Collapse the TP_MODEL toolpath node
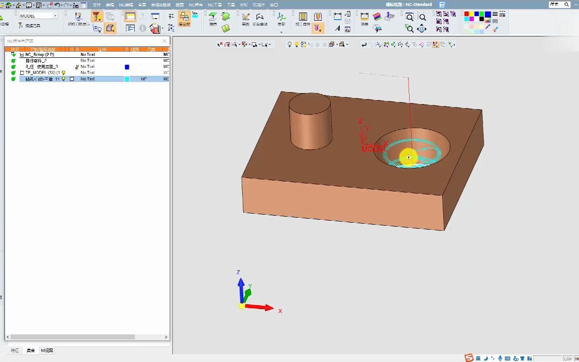This screenshot has height=362, width=579. tap(22, 73)
